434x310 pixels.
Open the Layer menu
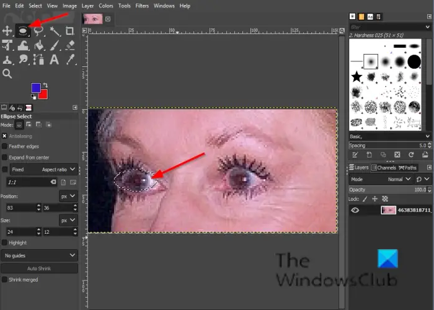click(87, 6)
